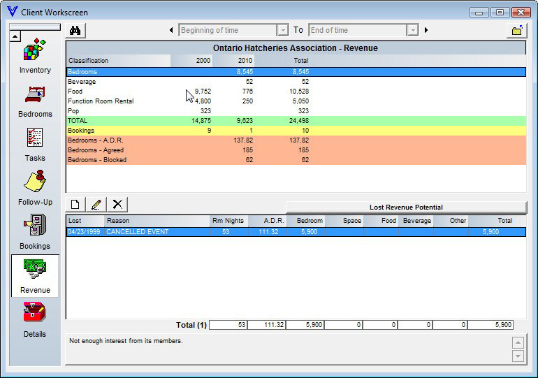Delete lost revenue entry with X icon
The image size is (538, 378).
click(117, 204)
